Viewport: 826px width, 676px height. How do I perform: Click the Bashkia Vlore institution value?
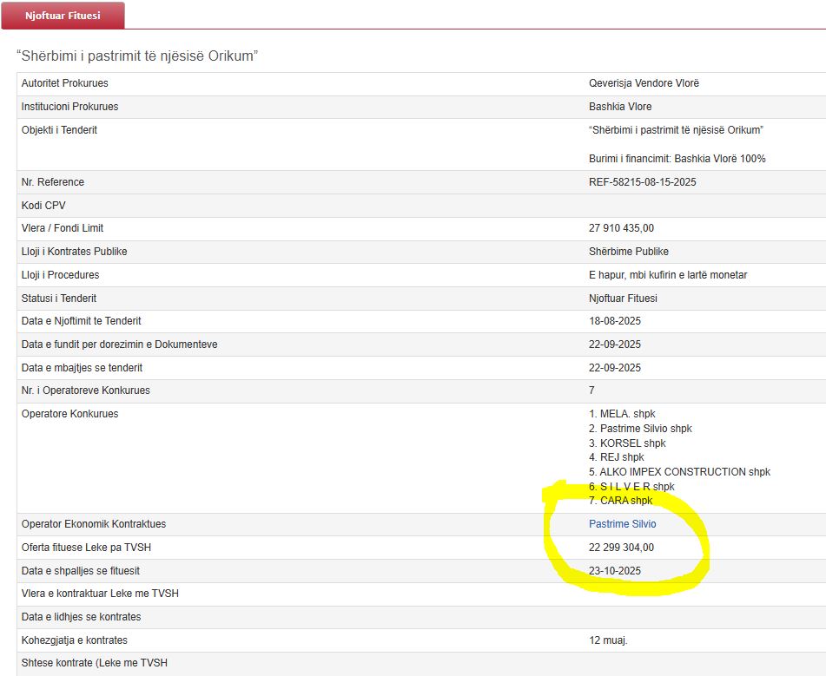coord(620,107)
